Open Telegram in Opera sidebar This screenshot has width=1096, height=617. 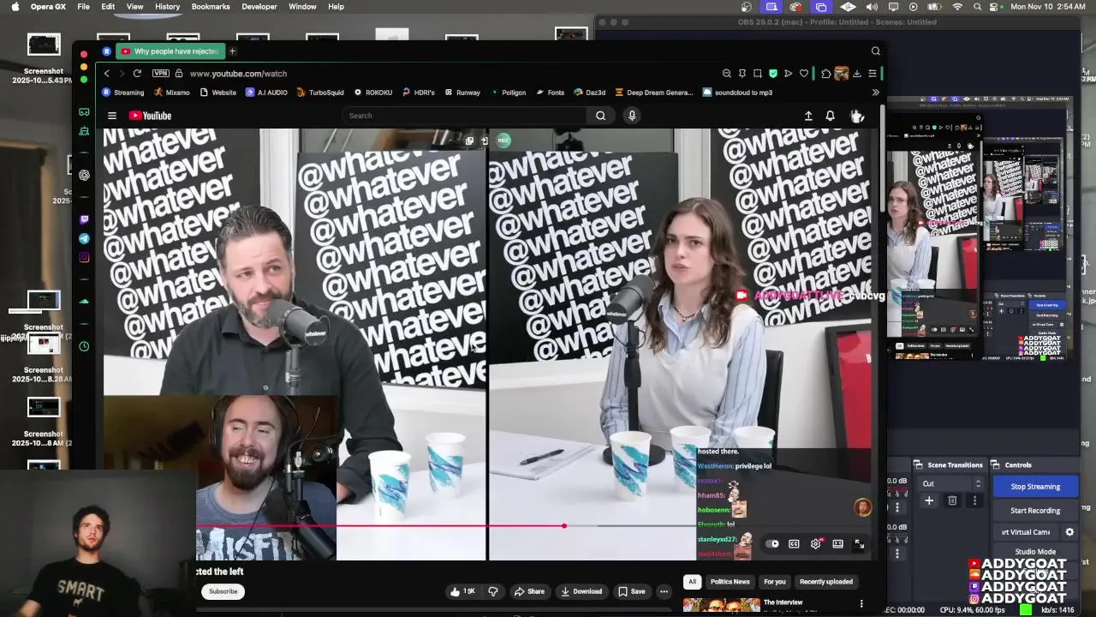(84, 239)
